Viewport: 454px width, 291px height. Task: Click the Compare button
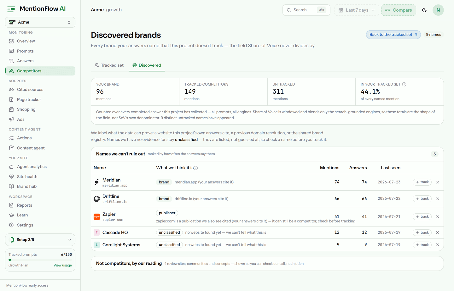(x=399, y=10)
